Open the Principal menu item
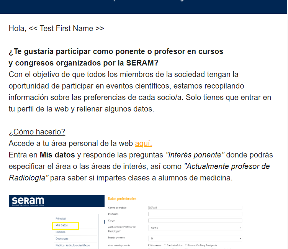 pyautogui.click(x=61, y=218)
